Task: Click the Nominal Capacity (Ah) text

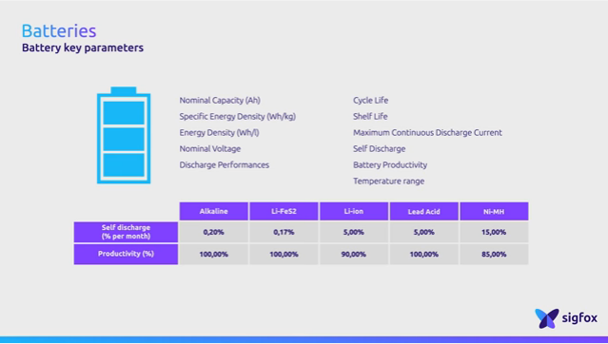Action: 220,101
